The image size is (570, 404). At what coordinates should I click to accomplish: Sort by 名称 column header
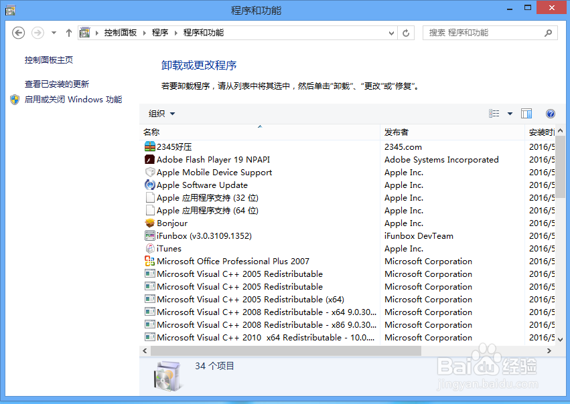[x=260, y=132]
